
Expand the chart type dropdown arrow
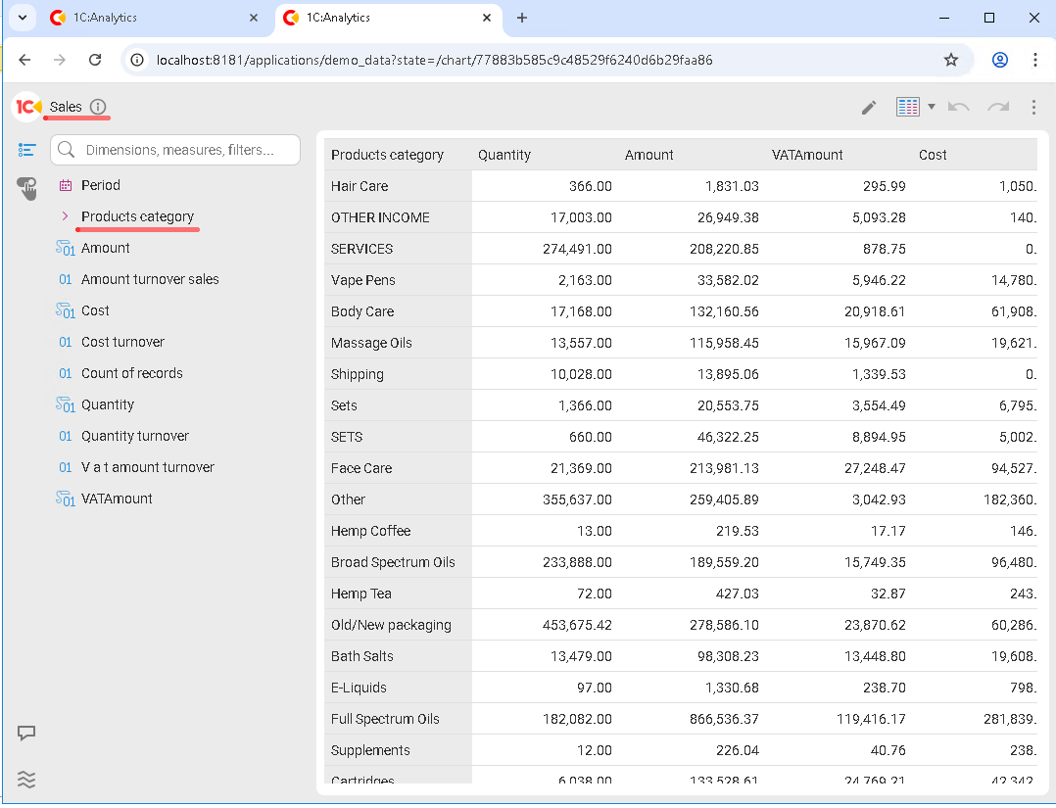[x=932, y=107]
